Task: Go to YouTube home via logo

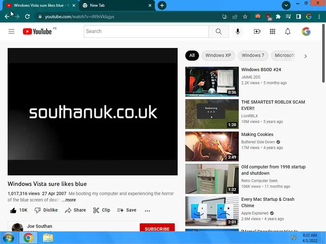Action: (x=37, y=31)
